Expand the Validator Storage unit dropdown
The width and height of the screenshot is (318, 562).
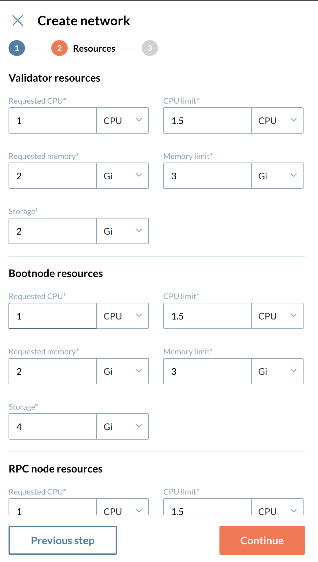123,231
